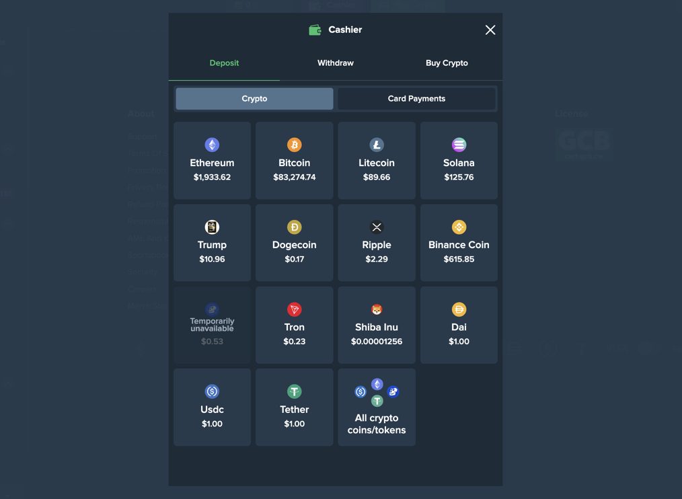Viewport: 682px width, 499px height.
Task: Click the Cashier wallet icon
Action: (x=315, y=30)
